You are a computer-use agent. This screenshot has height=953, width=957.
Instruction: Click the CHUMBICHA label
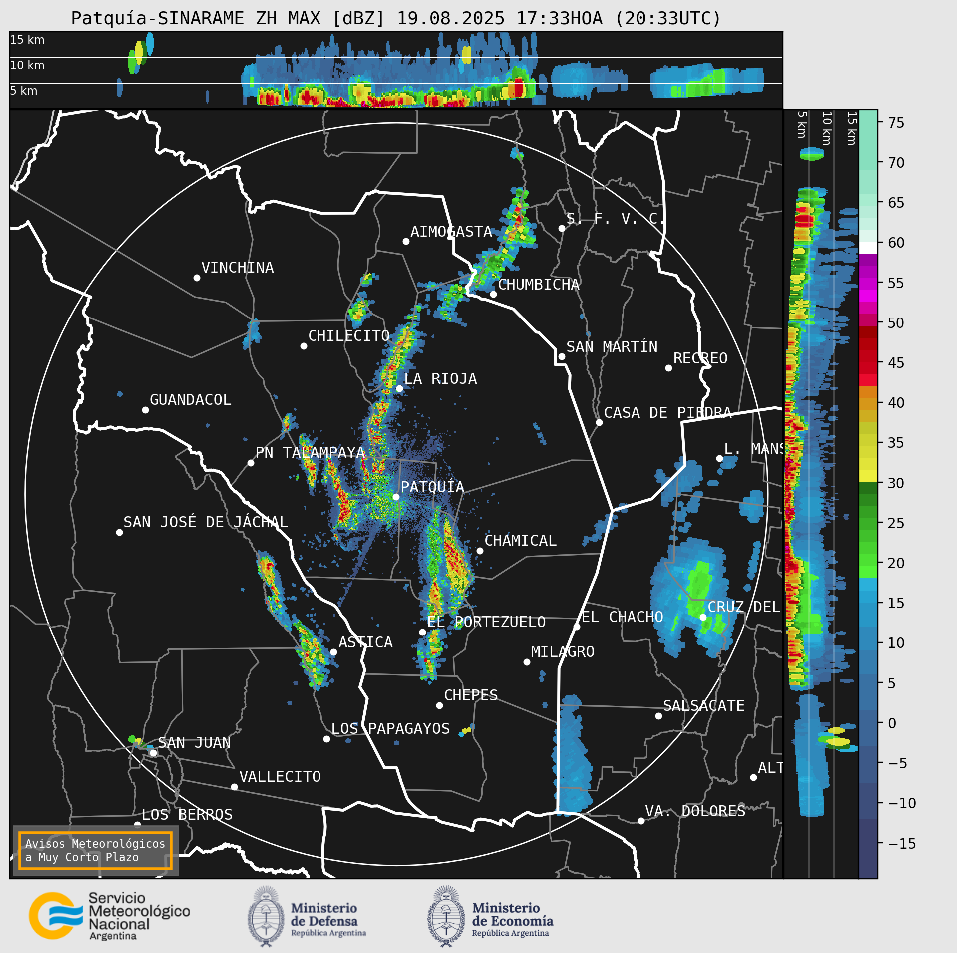tap(539, 284)
